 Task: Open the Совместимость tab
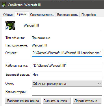tap(42, 15)
